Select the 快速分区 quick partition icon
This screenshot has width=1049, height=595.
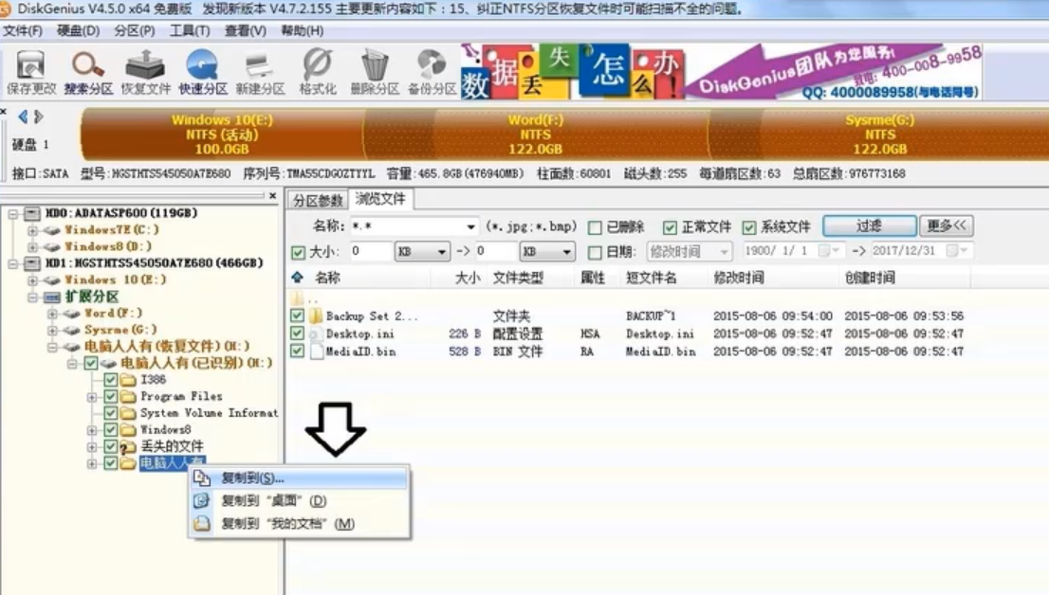click(202, 72)
